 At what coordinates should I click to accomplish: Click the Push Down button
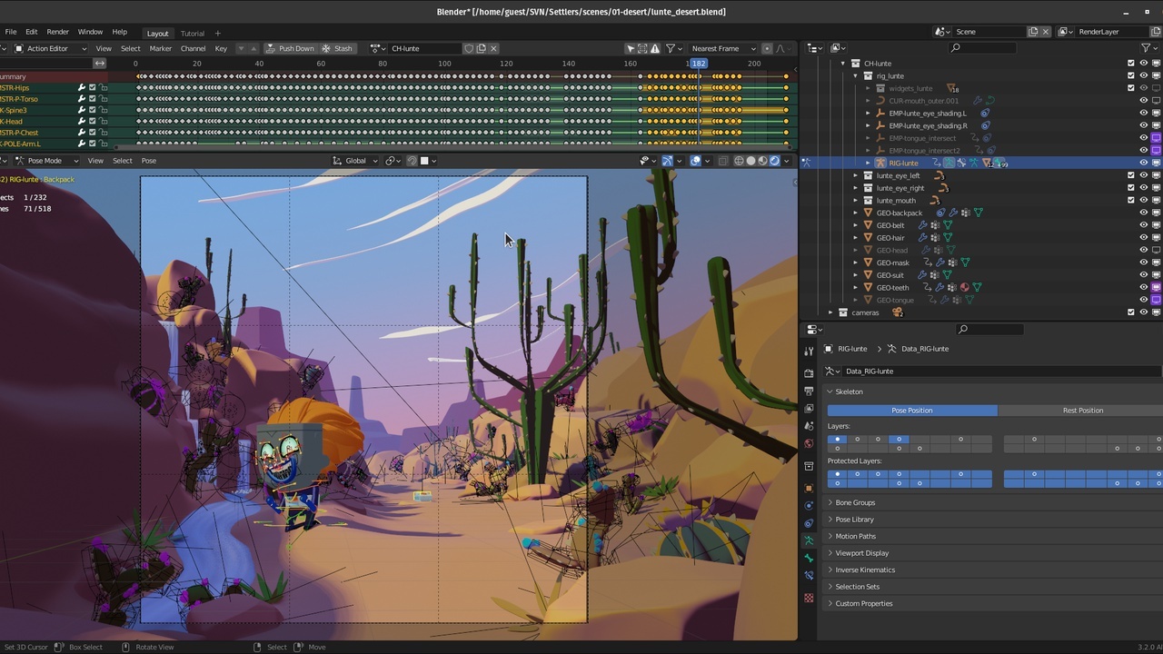pos(290,48)
